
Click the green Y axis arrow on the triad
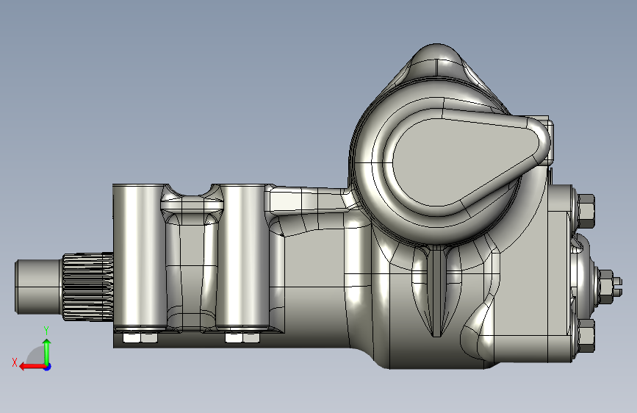pos(47,351)
